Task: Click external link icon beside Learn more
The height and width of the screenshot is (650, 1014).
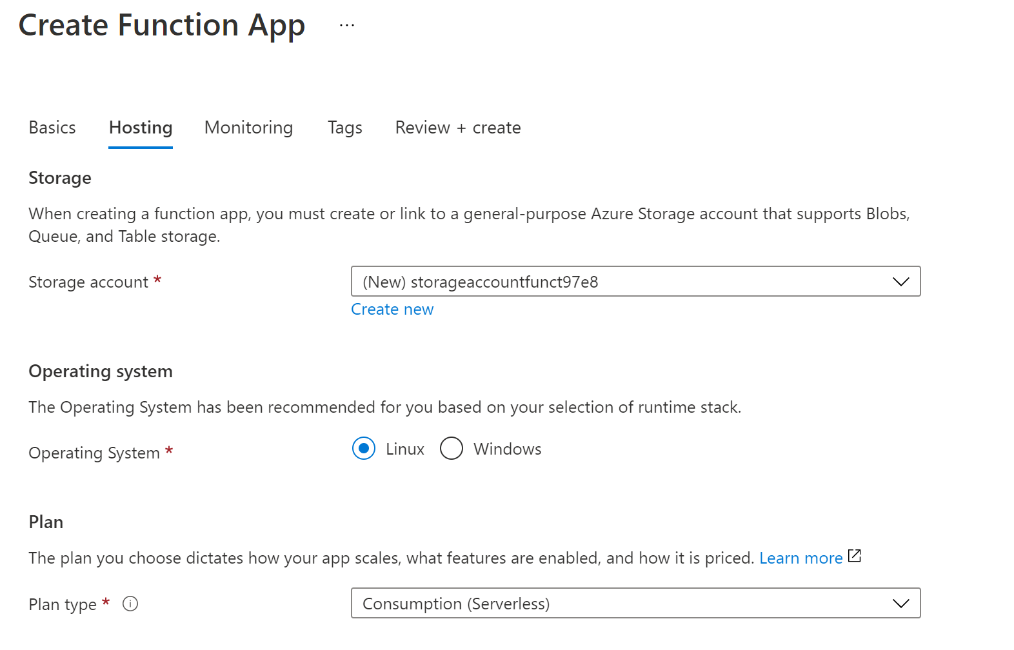Action: point(855,556)
